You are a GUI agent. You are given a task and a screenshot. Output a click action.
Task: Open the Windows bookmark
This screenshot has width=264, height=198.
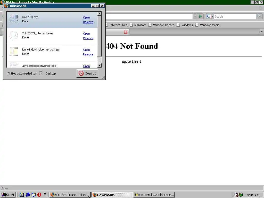pyautogui.click(x=185, y=25)
